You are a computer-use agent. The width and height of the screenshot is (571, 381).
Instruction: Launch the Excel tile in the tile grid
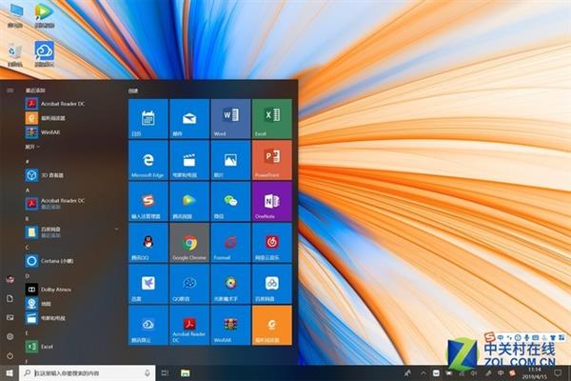click(x=272, y=119)
